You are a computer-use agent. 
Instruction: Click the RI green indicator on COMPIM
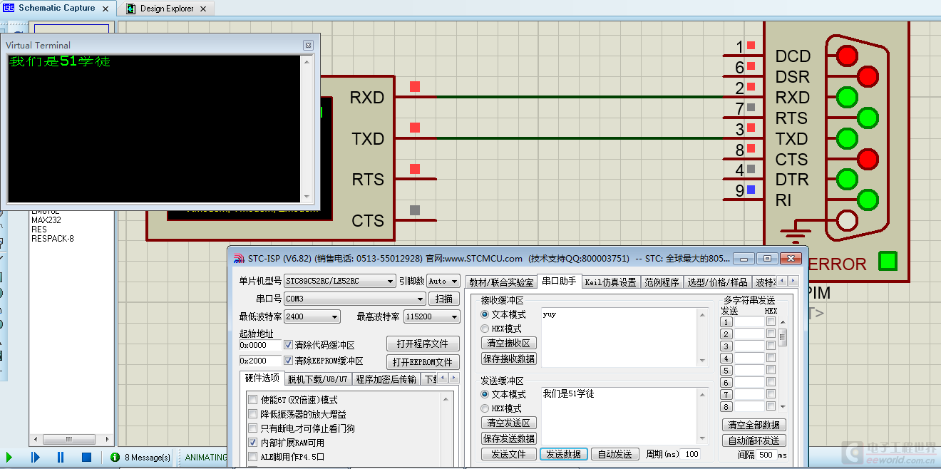868,199
